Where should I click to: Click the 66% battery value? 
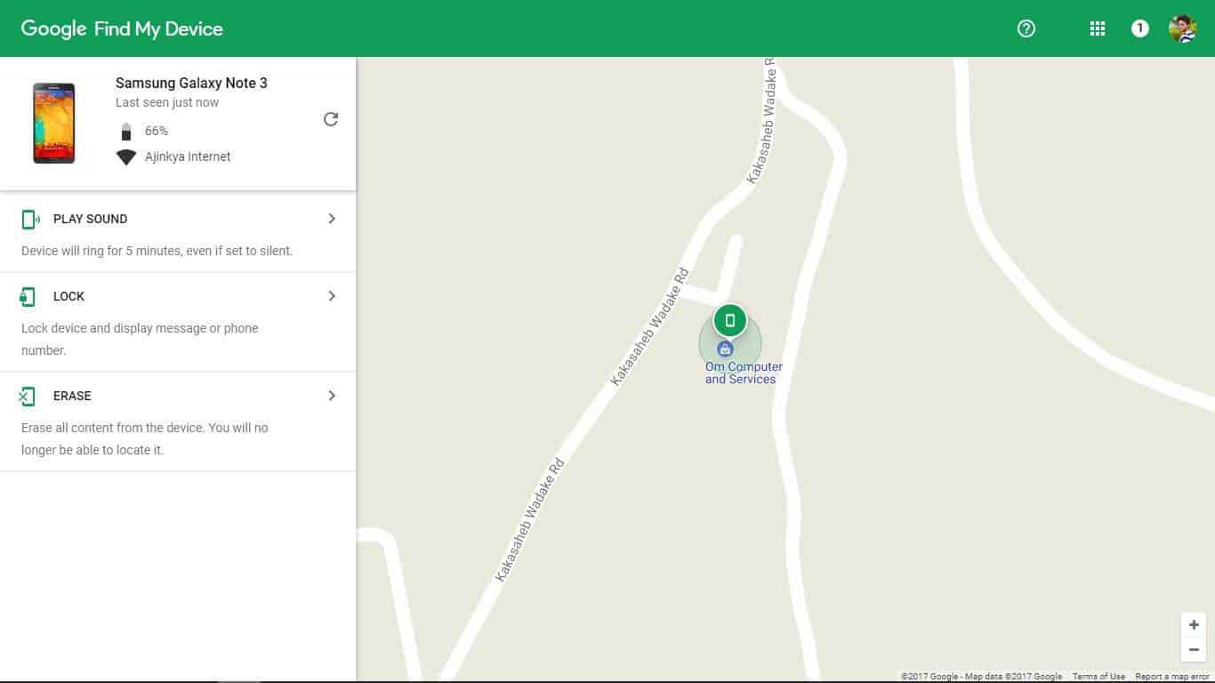[x=157, y=131]
